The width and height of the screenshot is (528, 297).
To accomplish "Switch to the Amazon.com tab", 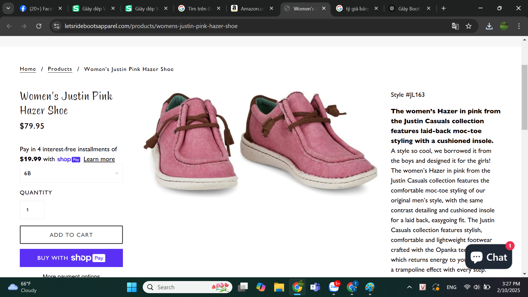I will click(252, 9).
